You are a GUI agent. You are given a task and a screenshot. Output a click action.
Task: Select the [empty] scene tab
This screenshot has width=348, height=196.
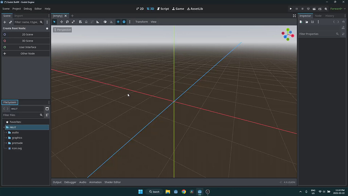click(58, 16)
